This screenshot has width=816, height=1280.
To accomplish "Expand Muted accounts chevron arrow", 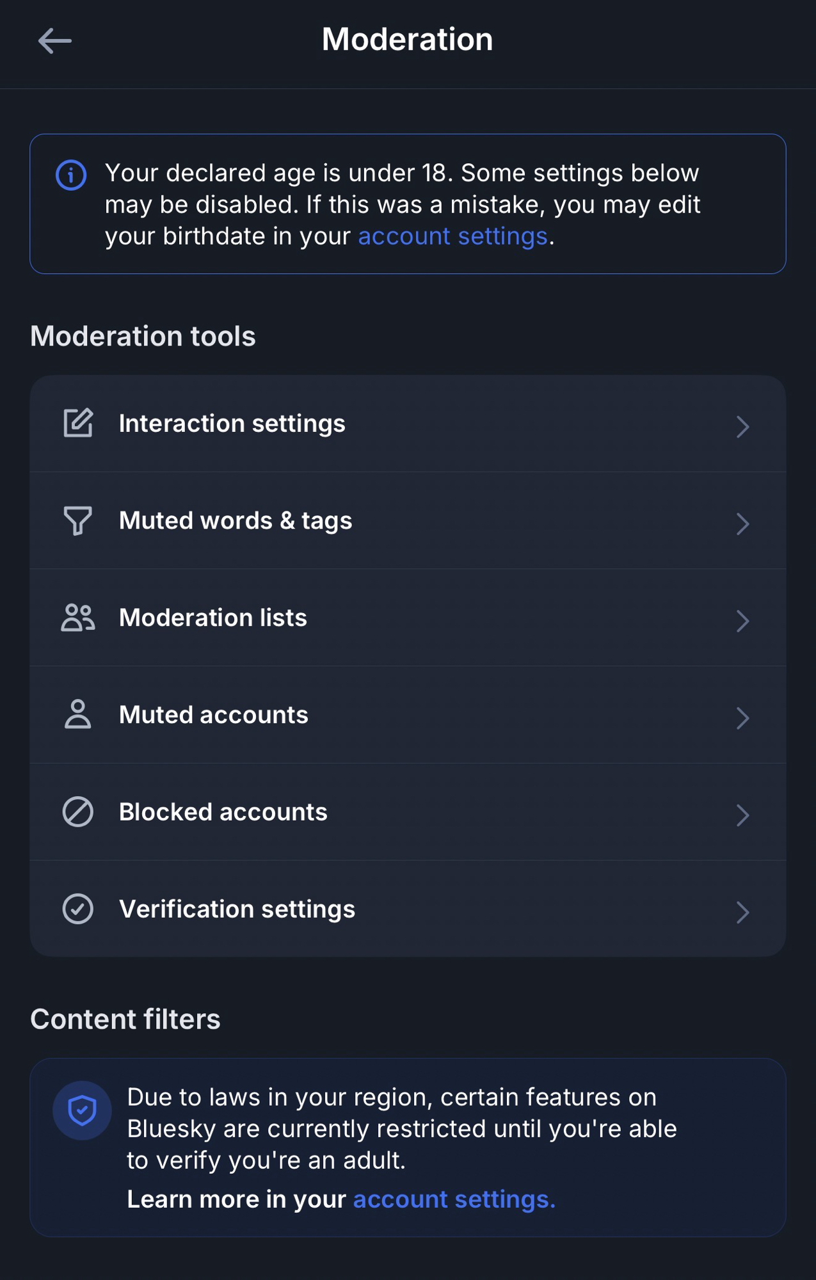I will (x=742, y=718).
